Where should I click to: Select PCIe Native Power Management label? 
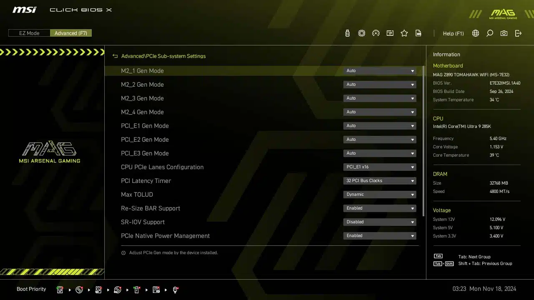click(x=165, y=236)
